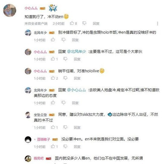This screenshot has width=163, height=164.
Task: Click 蓬頭稚子's black avatar
Action: coord(28,140)
